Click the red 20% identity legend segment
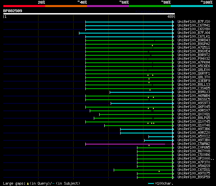This screenshot has height=186, width=216. pyautogui.click(x=24, y=6)
